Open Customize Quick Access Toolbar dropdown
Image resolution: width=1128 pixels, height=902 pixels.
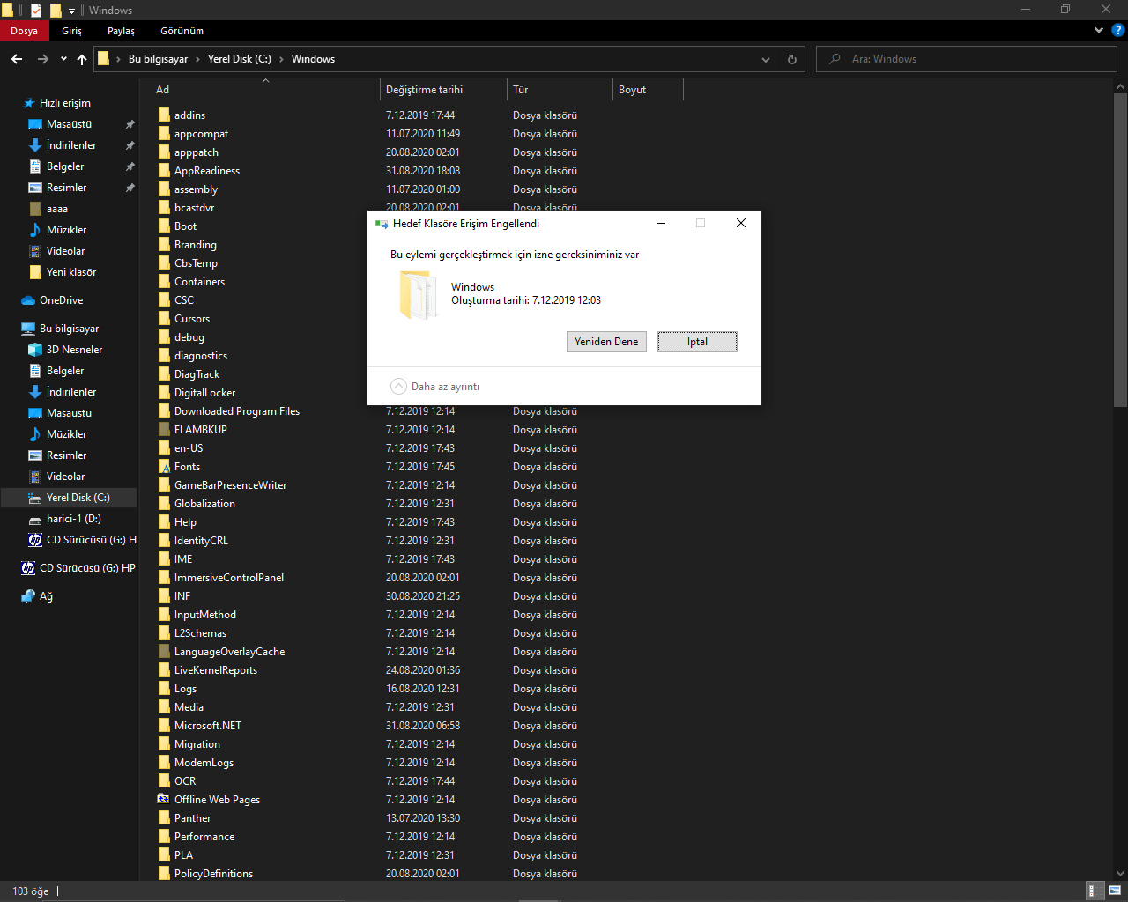pos(72,11)
